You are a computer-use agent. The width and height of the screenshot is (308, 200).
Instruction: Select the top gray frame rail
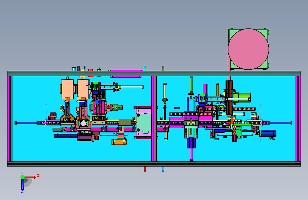point(154,73)
